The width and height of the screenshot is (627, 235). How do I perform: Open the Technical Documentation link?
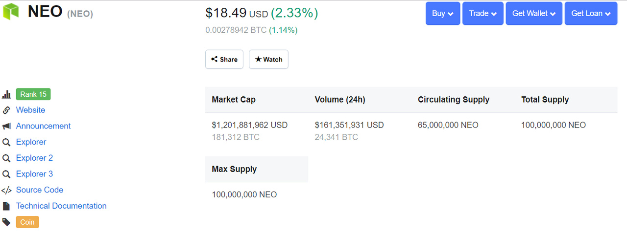61,206
